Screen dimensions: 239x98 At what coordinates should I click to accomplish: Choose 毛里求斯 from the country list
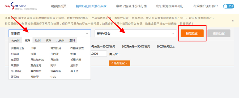pos(76,60)
